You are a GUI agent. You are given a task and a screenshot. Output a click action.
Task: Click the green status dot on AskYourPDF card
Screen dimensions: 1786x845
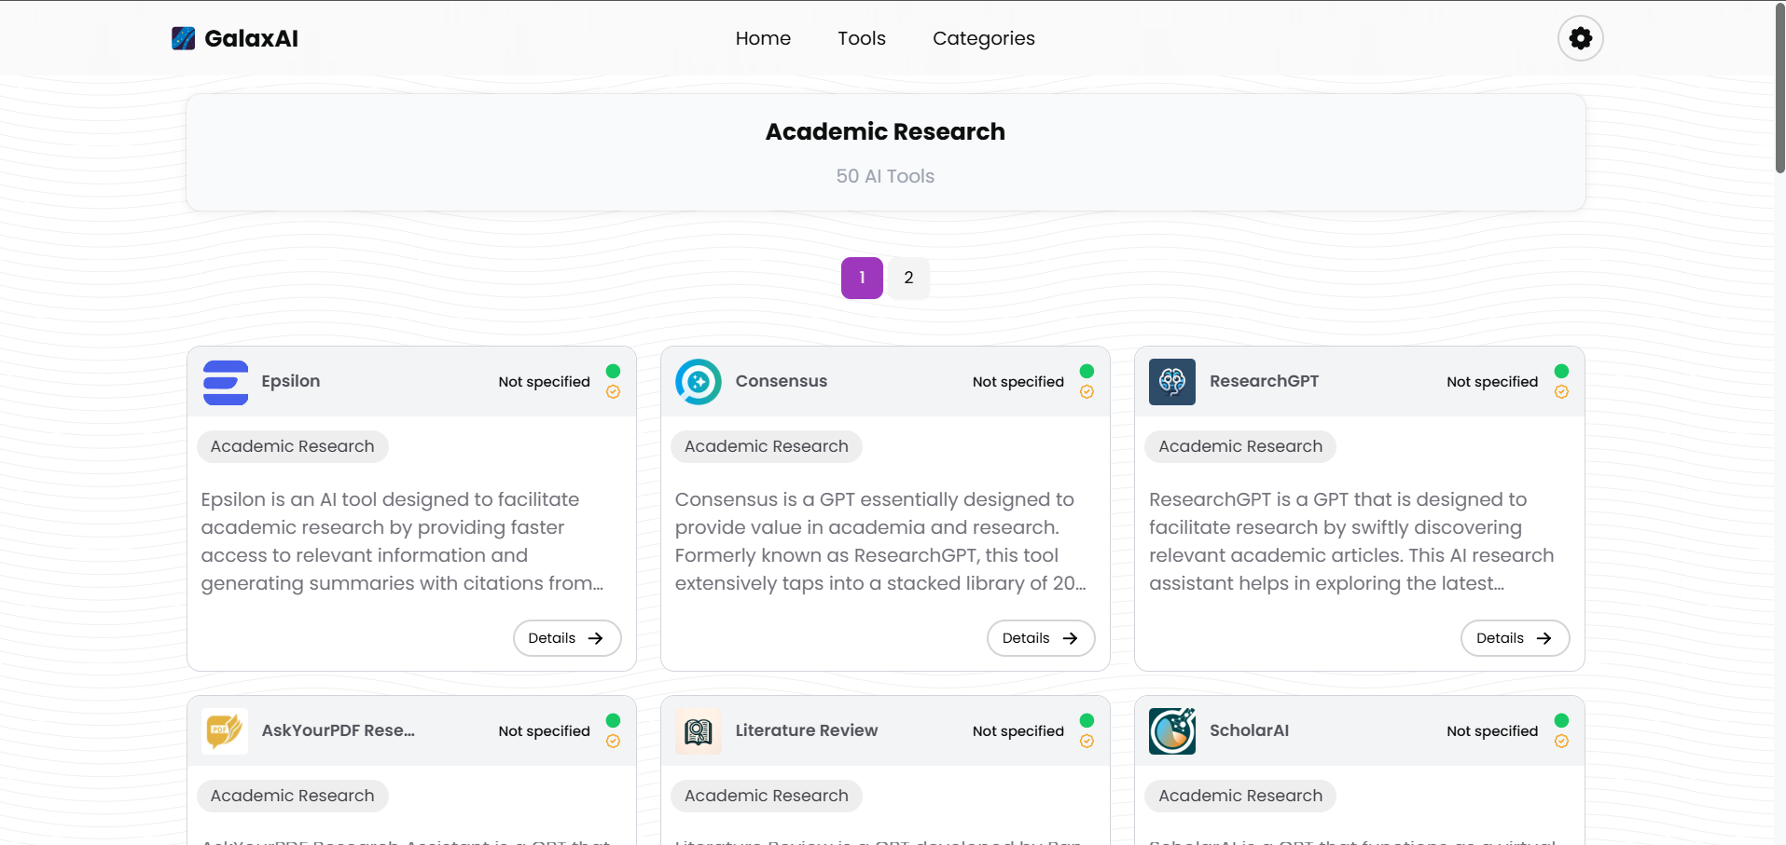pos(613,720)
